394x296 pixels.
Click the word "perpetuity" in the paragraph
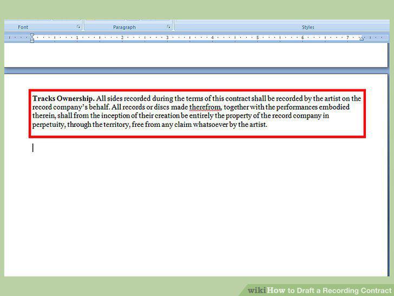tap(48, 125)
